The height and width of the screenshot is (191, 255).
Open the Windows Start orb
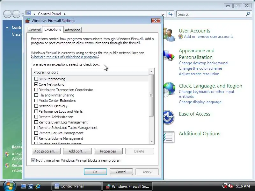click(10, 186)
